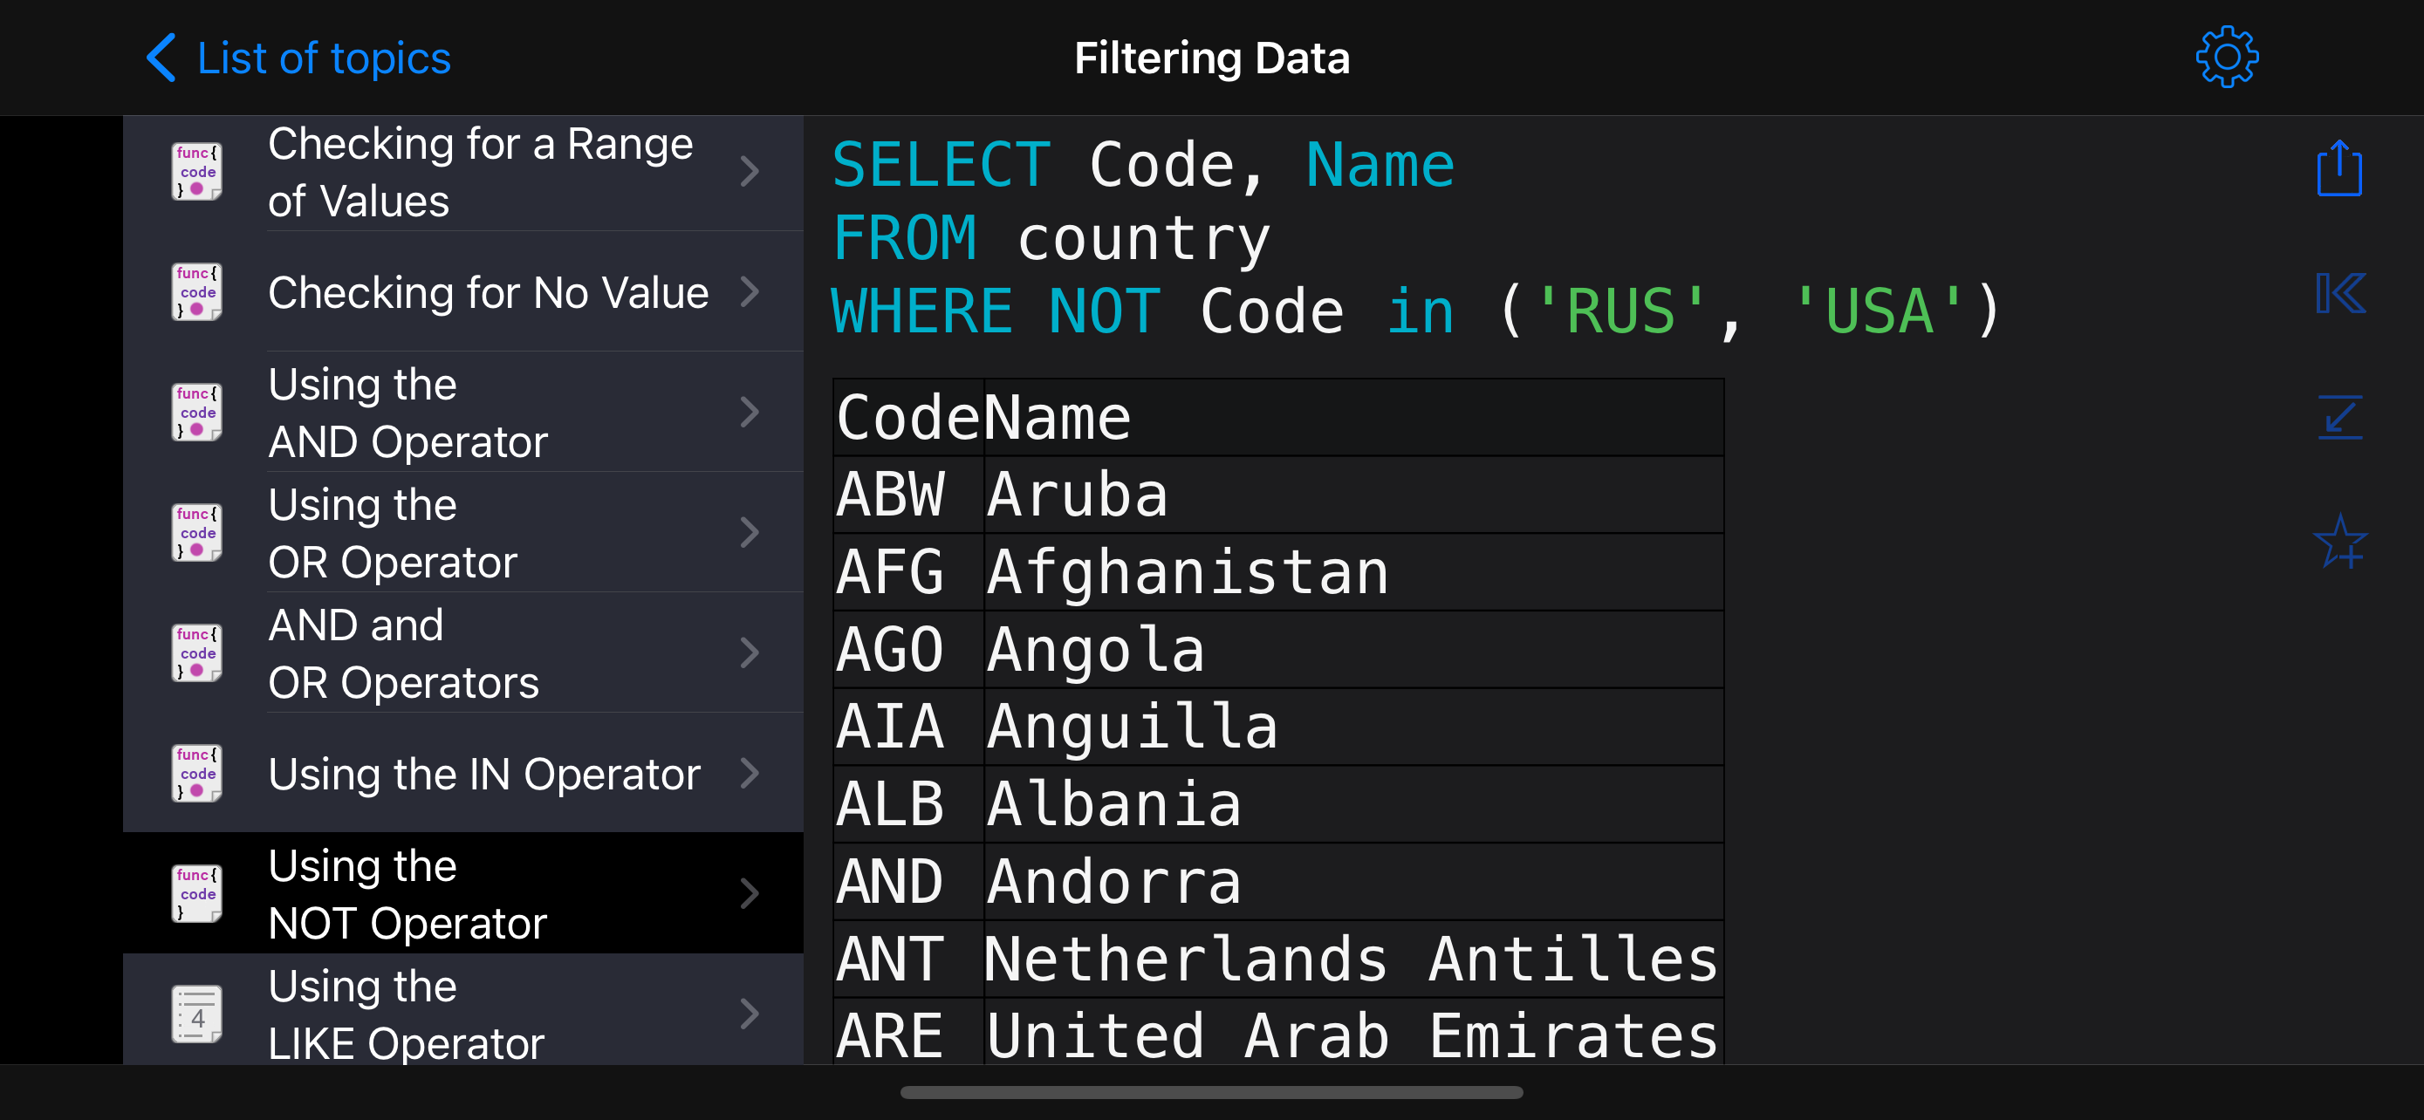Click the AFG code cell

909,571
